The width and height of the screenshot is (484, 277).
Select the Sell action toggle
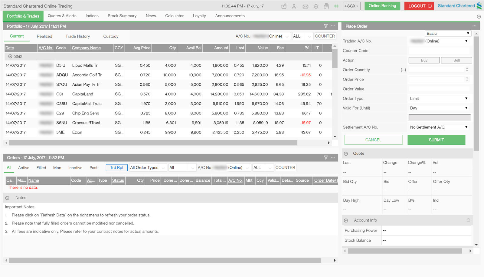tap(456, 60)
